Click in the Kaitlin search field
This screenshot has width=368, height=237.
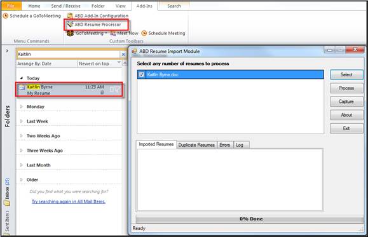click(68, 54)
